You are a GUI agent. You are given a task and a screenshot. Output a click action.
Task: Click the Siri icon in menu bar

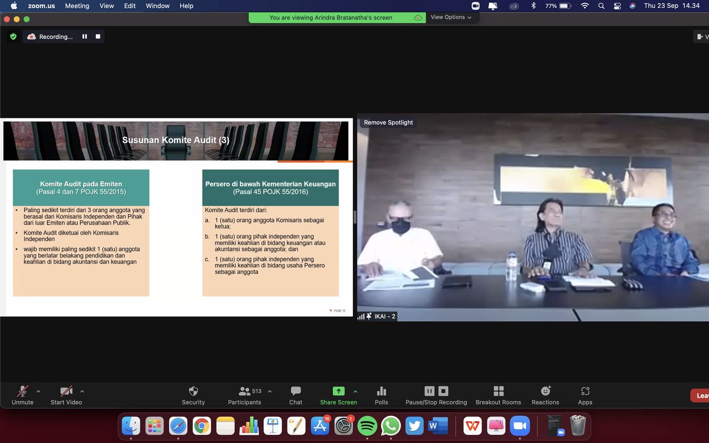click(633, 6)
